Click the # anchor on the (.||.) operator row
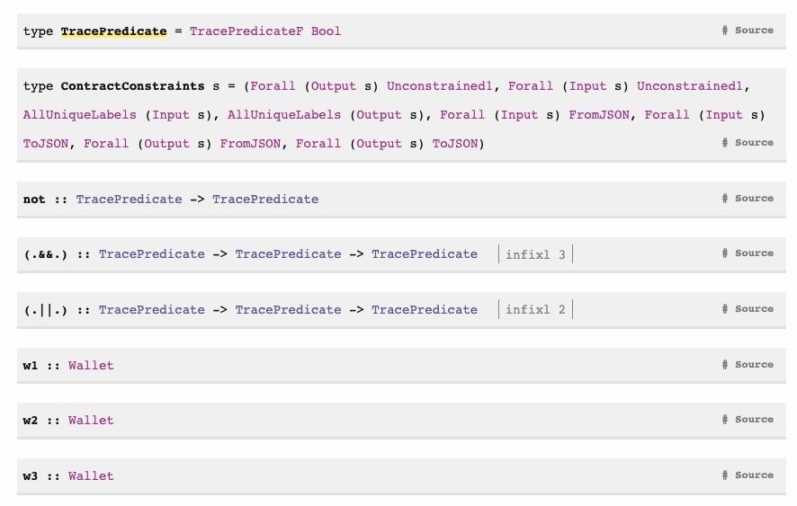Screen dimensions: 797x506 pos(724,309)
